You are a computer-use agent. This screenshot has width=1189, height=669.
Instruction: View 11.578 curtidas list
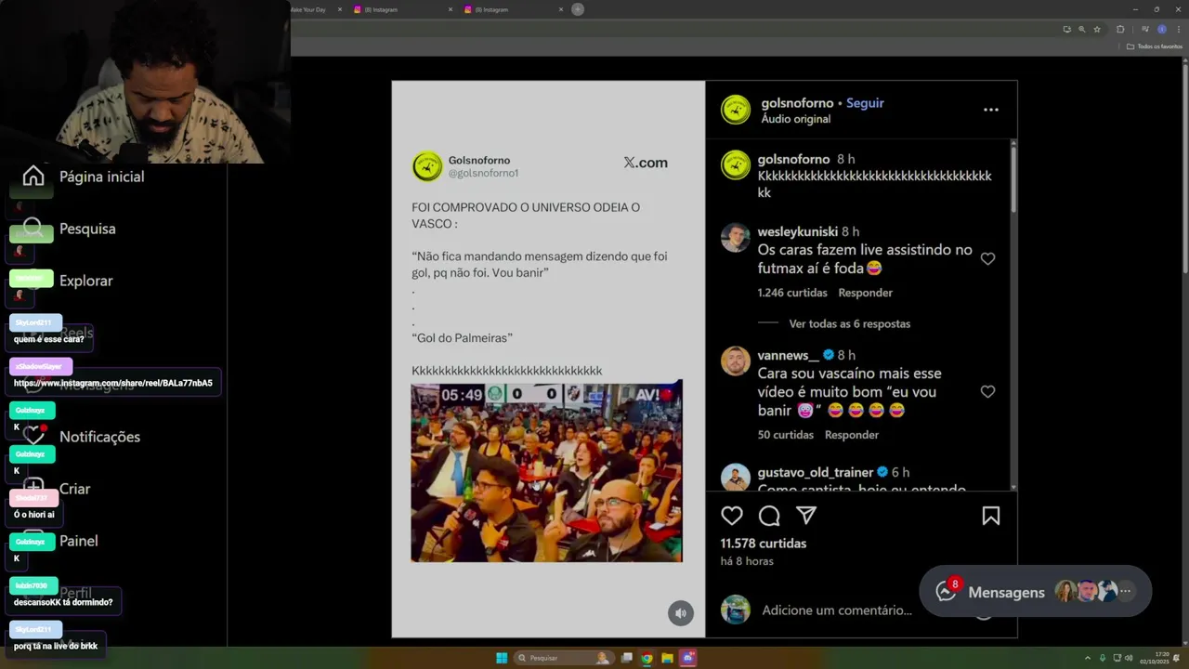pos(764,544)
